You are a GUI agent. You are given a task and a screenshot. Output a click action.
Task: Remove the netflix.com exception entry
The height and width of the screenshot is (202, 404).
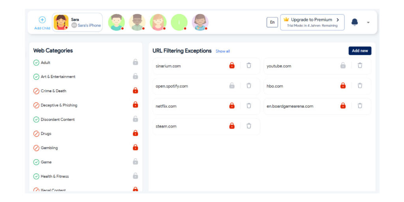(249, 106)
